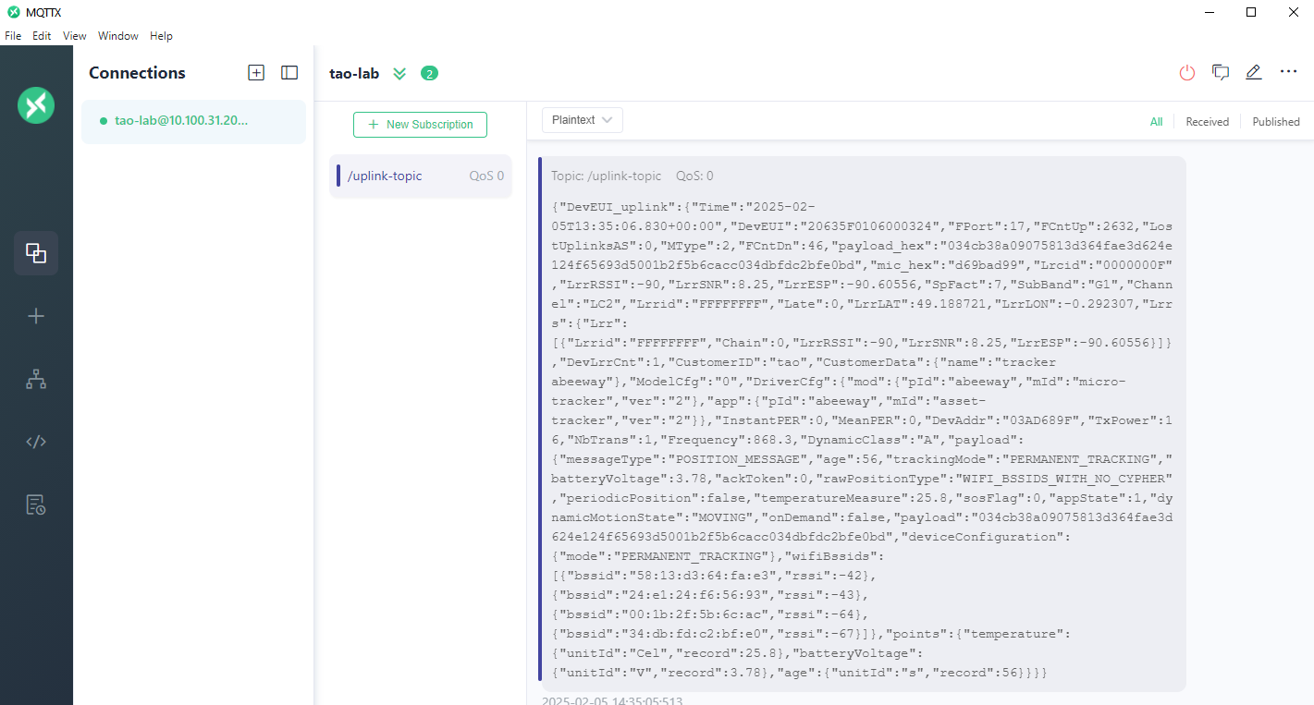Open the network topology viewer icon
Screen dimensions: 1314x705
pyautogui.click(x=36, y=379)
